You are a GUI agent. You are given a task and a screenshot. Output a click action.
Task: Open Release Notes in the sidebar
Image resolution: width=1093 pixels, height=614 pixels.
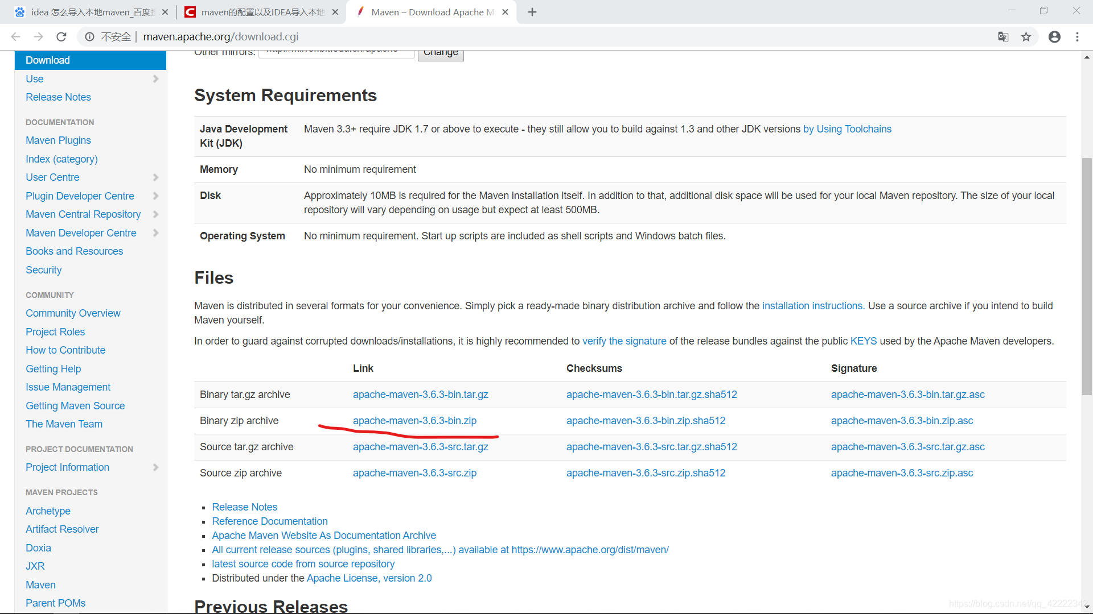[x=58, y=97]
